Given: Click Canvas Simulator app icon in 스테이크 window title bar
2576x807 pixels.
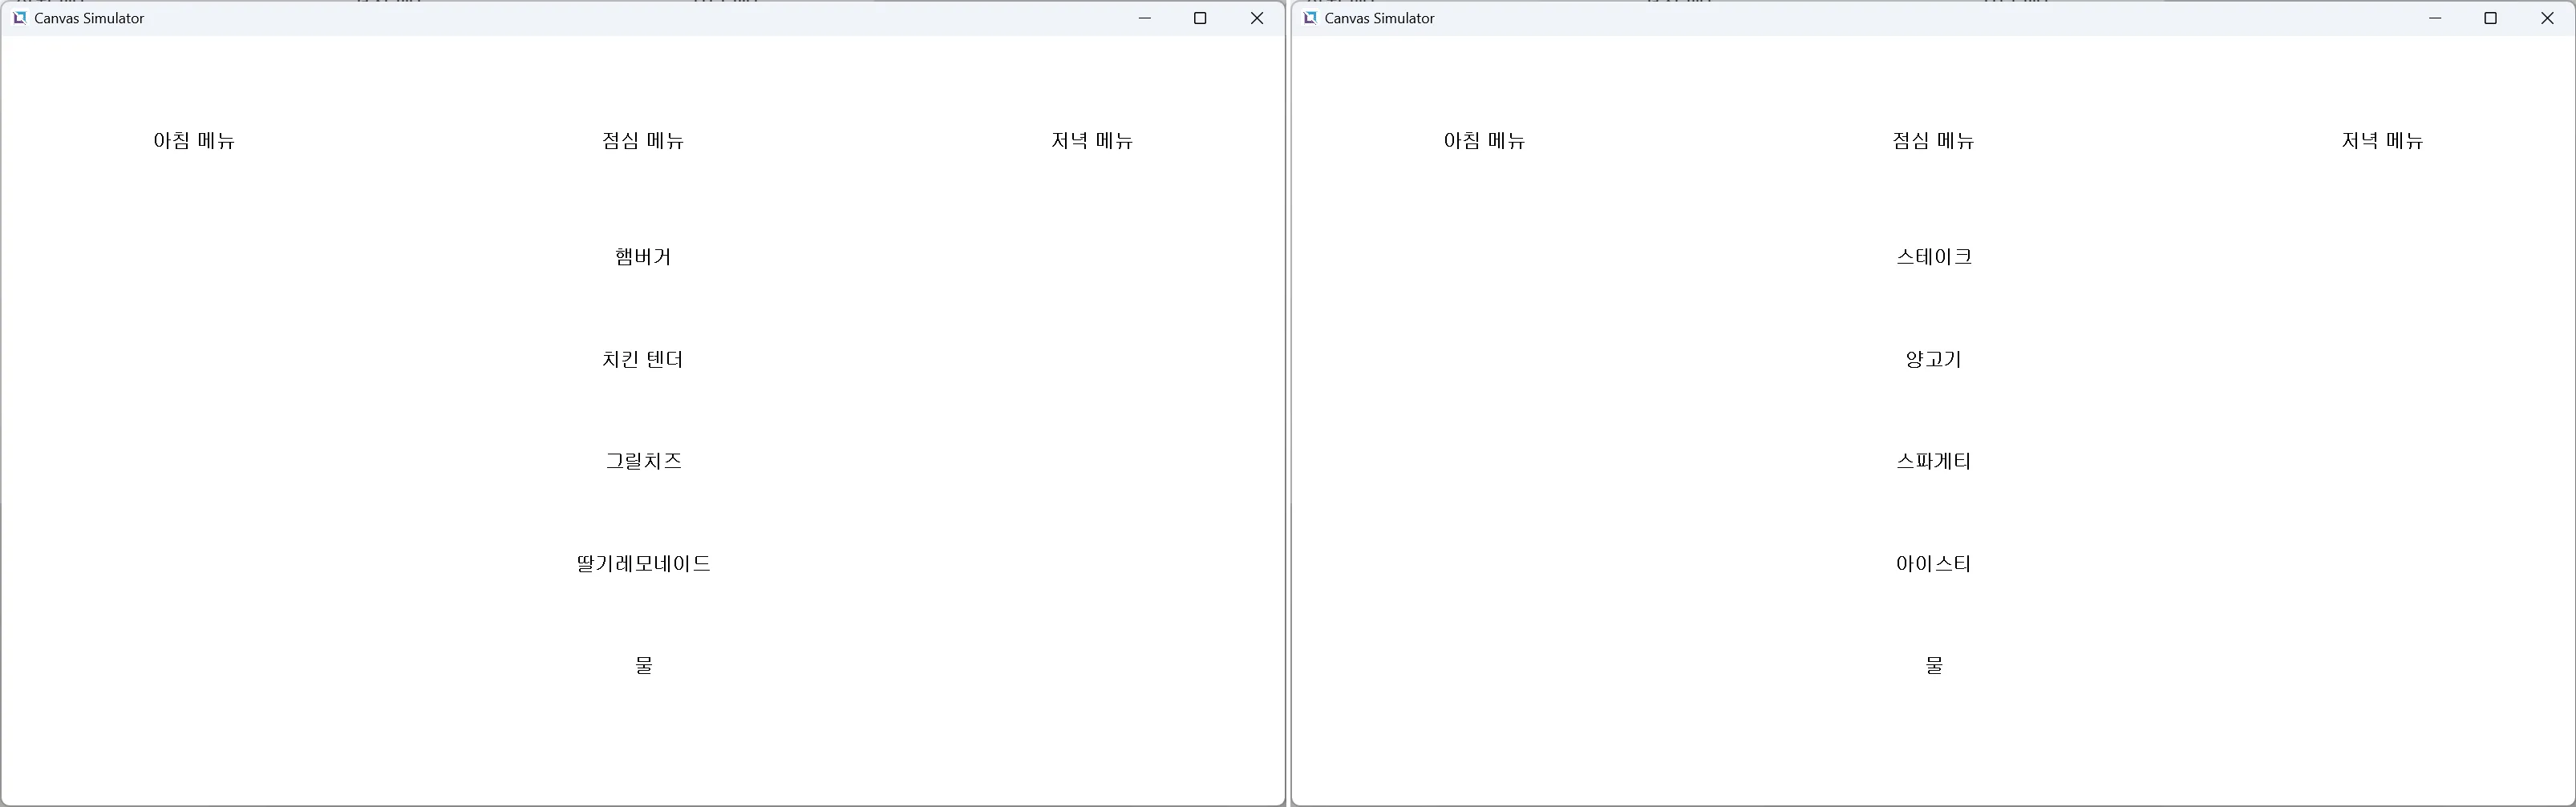Looking at the screenshot, I should coord(1309,18).
